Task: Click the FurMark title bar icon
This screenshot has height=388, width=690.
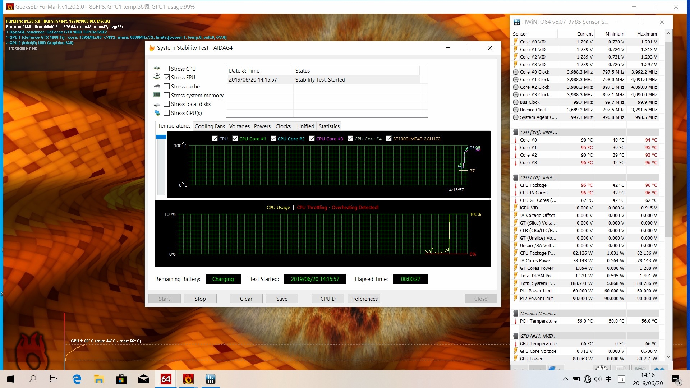Action: 10,7
